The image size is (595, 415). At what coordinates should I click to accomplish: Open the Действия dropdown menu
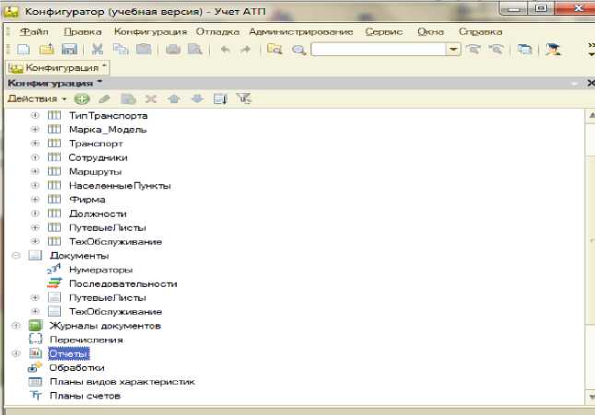tap(37, 98)
